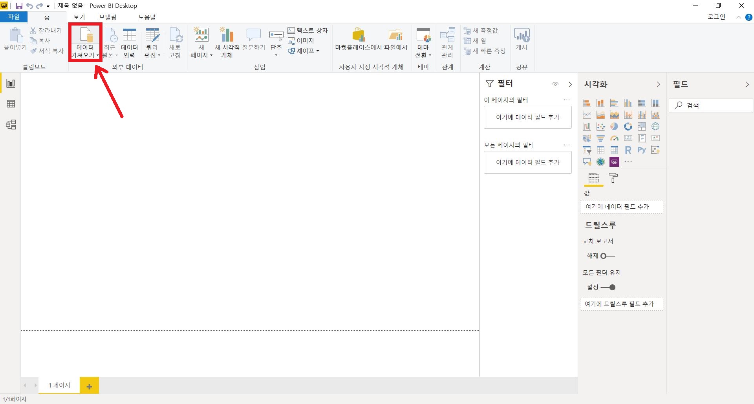Switch to Data view in the left sidebar
Viewport: 754px width, 404px height.
point(11,104)
